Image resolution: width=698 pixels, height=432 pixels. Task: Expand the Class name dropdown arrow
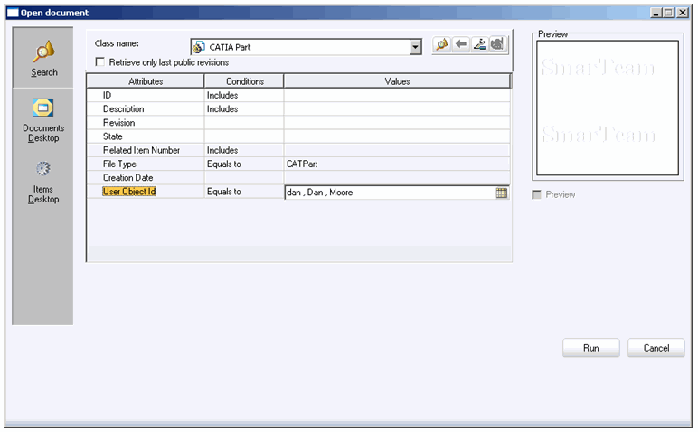[415, 47]
